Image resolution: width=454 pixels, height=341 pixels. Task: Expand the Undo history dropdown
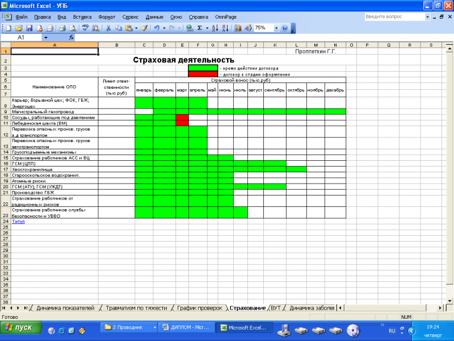click(164, 28)
